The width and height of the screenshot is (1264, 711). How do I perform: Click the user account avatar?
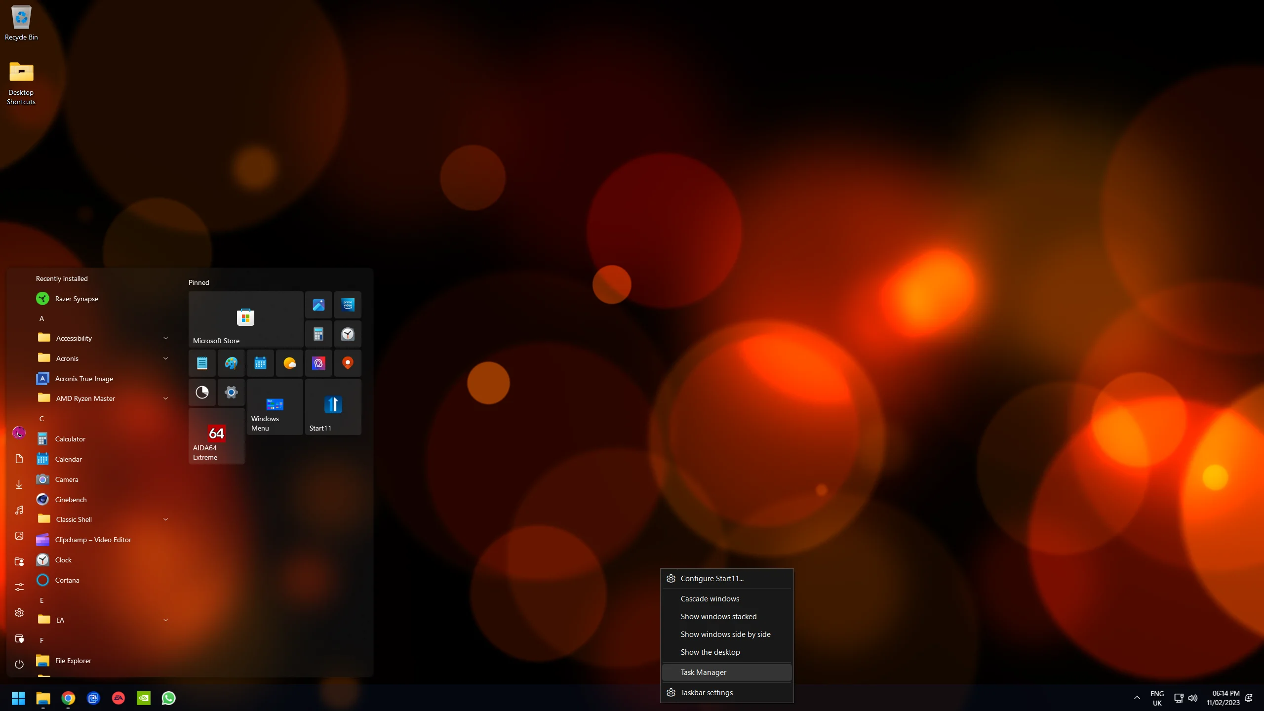coord(19,433)
